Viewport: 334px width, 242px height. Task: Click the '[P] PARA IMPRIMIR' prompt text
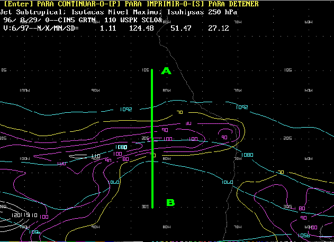157,4
